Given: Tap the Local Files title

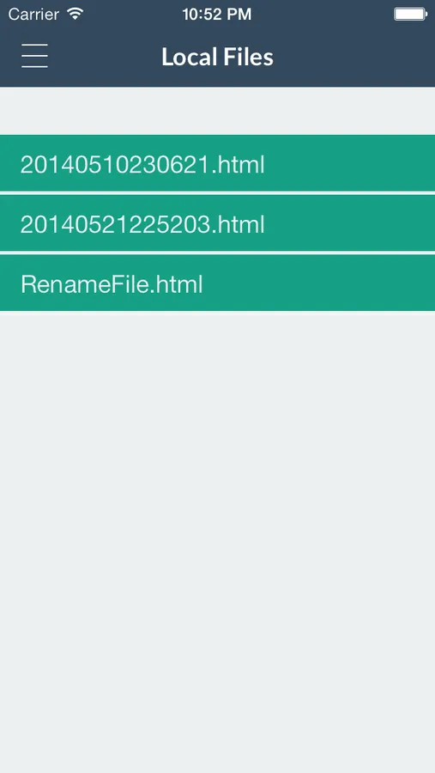Looking at the screenshot, I should point(217,57).
